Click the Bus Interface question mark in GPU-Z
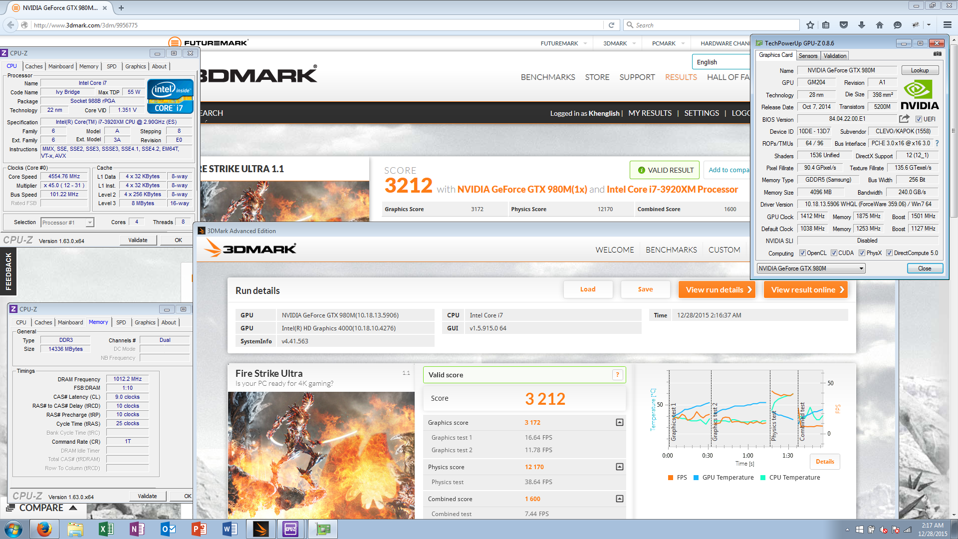This screenshot has width=958, height=539. (x=937, y=143)
